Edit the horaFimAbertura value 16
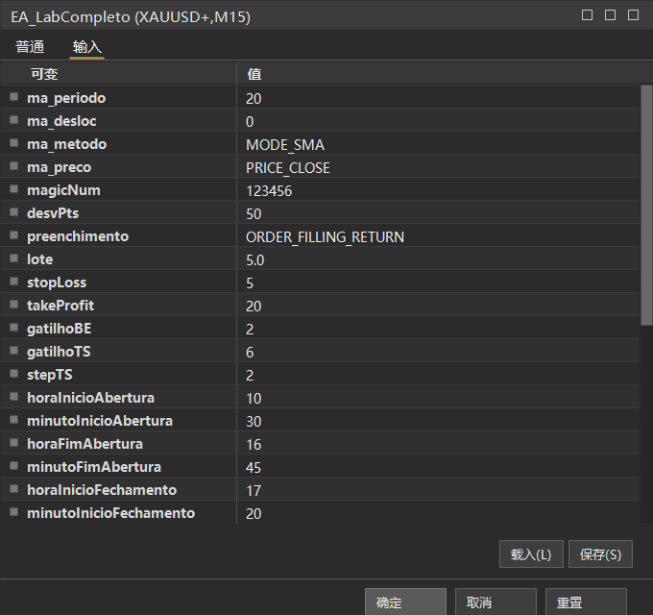 point(439,444)
